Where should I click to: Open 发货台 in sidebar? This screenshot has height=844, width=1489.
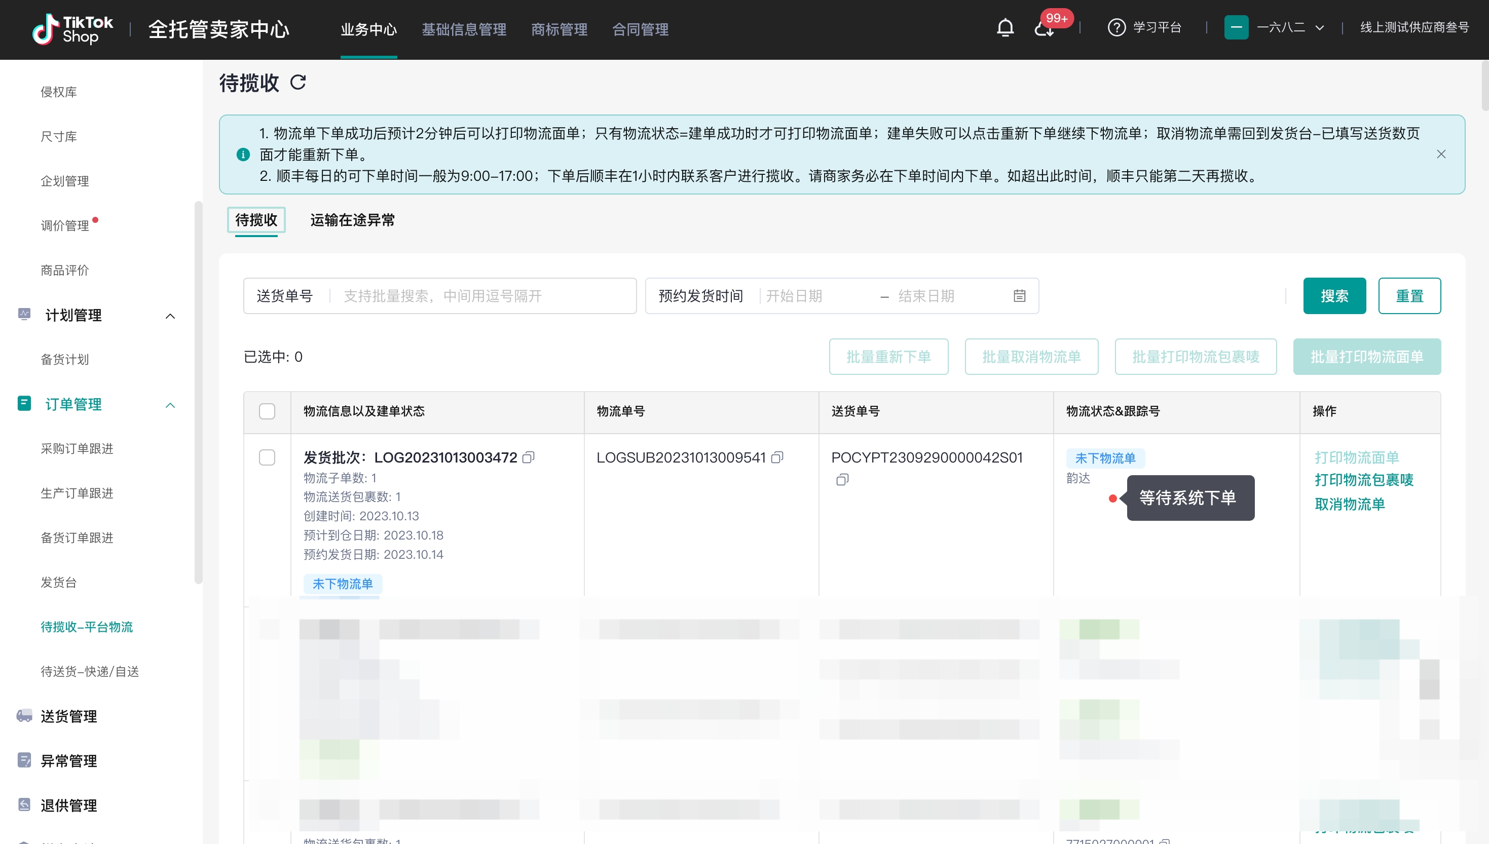tap(59, 583)
